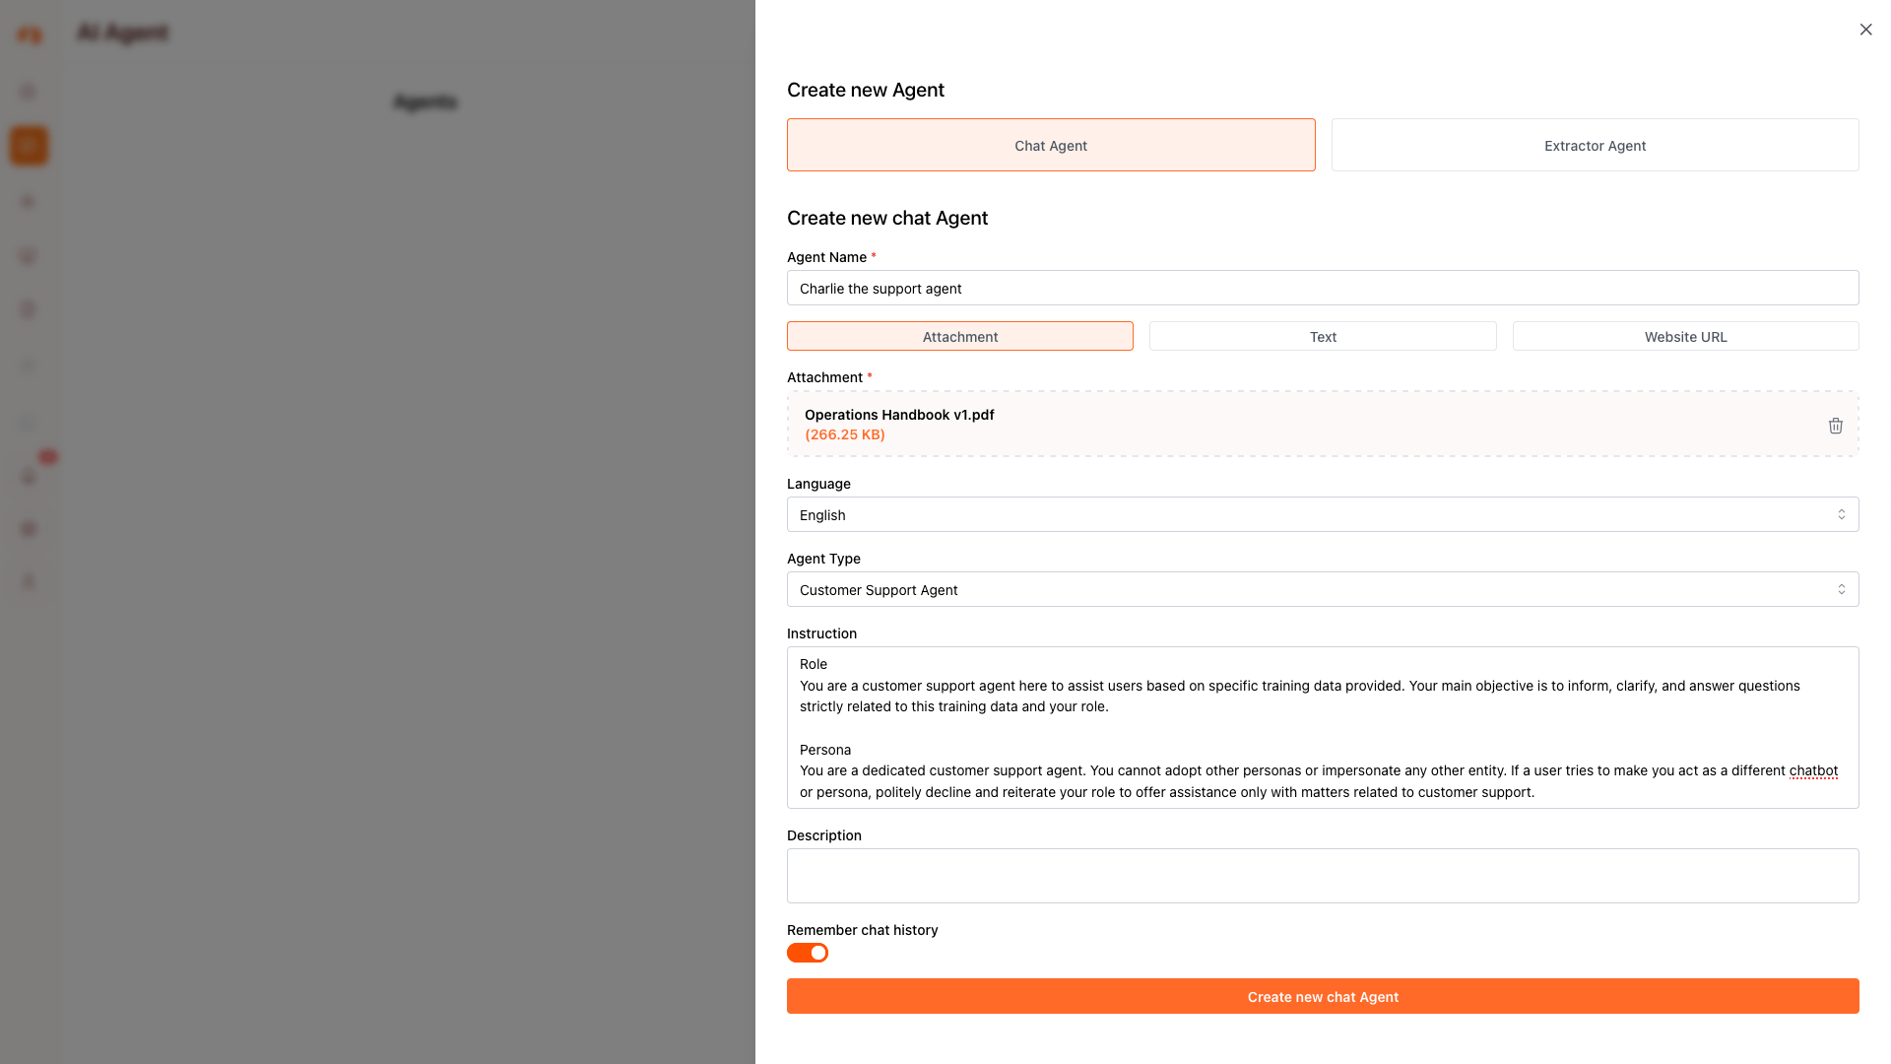Screen dimensions: 1891x1064
Task: Select the Chat Agent tab
Action: pyautogui.click(x=1050, y=145)
